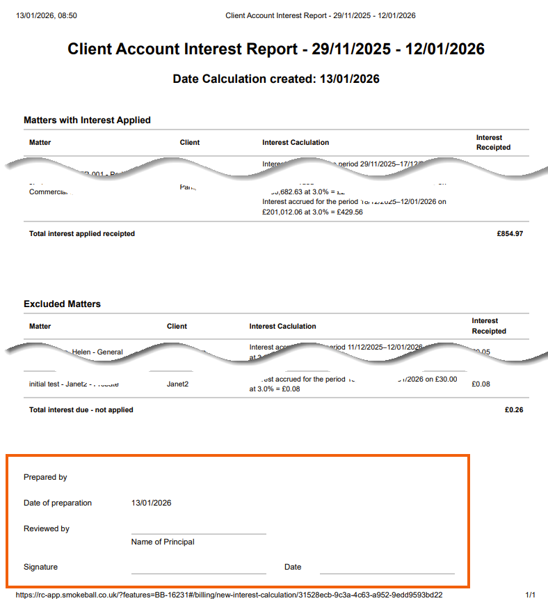The height and width of the screenshot is (610, 548).
Task: Click the 'Total interest due - not applied' label
Action: [81, 410]
